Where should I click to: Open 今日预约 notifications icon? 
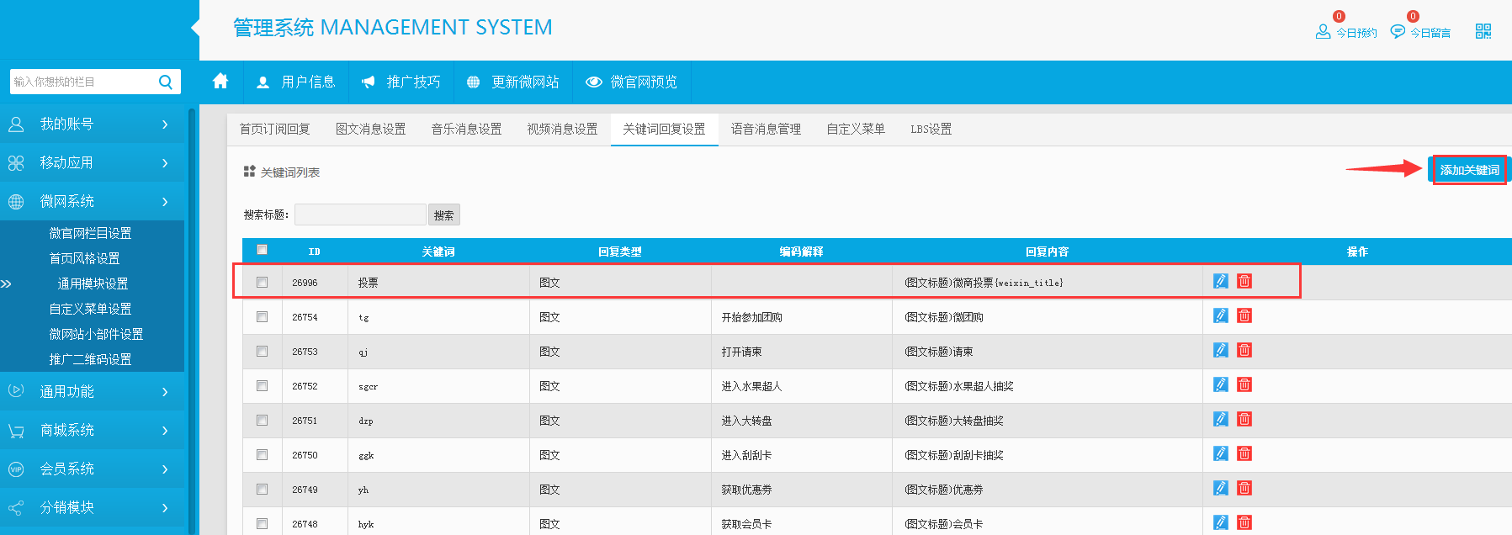[1323, 31]
